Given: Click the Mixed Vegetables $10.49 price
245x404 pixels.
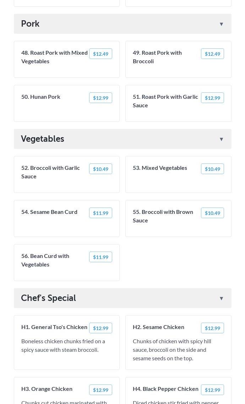Looking at the screenshot, I should [x=212, y=169].
